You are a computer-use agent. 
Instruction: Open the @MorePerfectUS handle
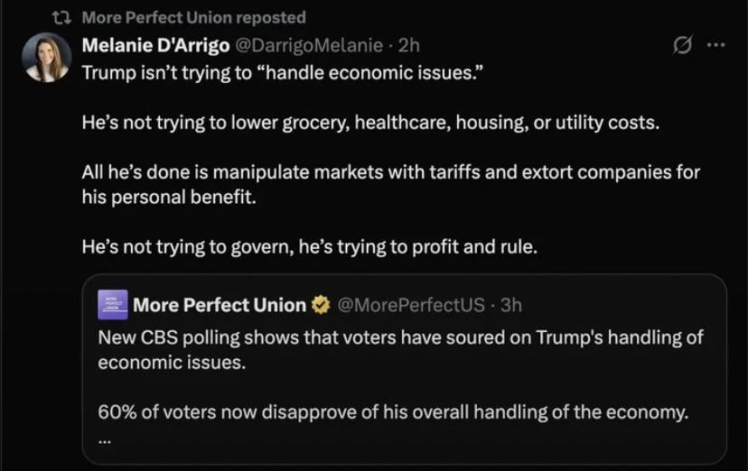pyautogui.click(x=410, y=305)
